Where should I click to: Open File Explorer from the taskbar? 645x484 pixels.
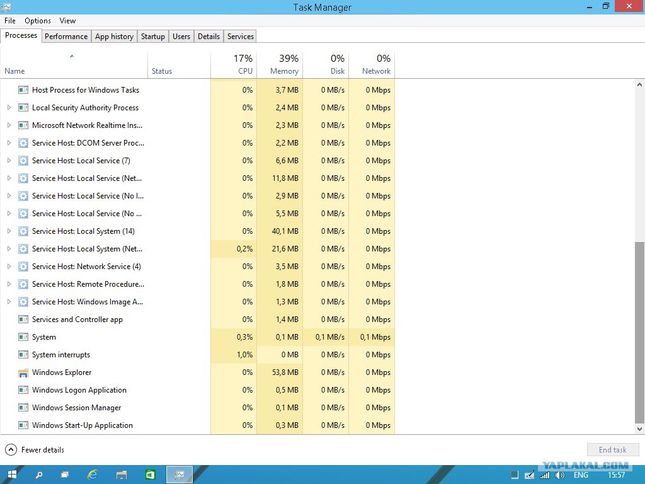tap(122, 475)
